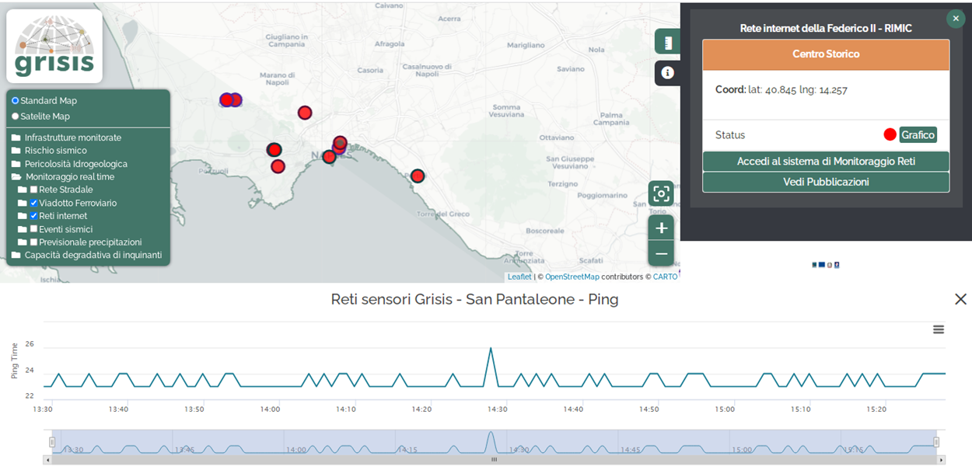Collapse the Monitoraggio real time folder
The width and height of the screenshot is (972, 470).
(16, 177)
